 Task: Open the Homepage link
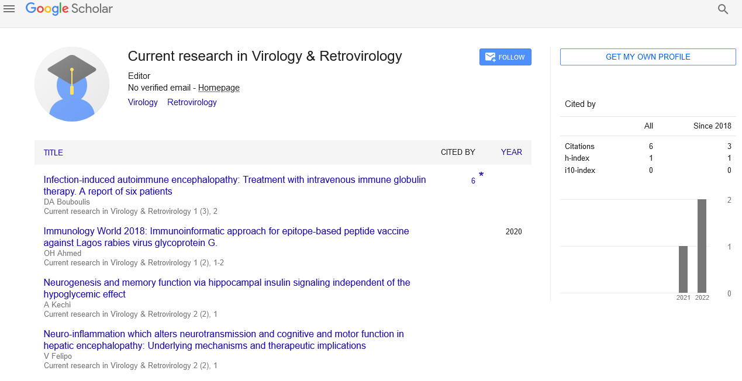(219, 88)
